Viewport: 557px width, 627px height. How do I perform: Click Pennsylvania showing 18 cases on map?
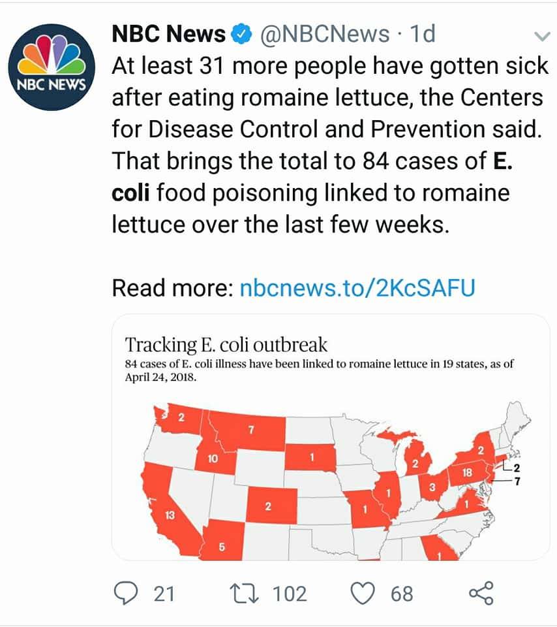pos(467,473)
